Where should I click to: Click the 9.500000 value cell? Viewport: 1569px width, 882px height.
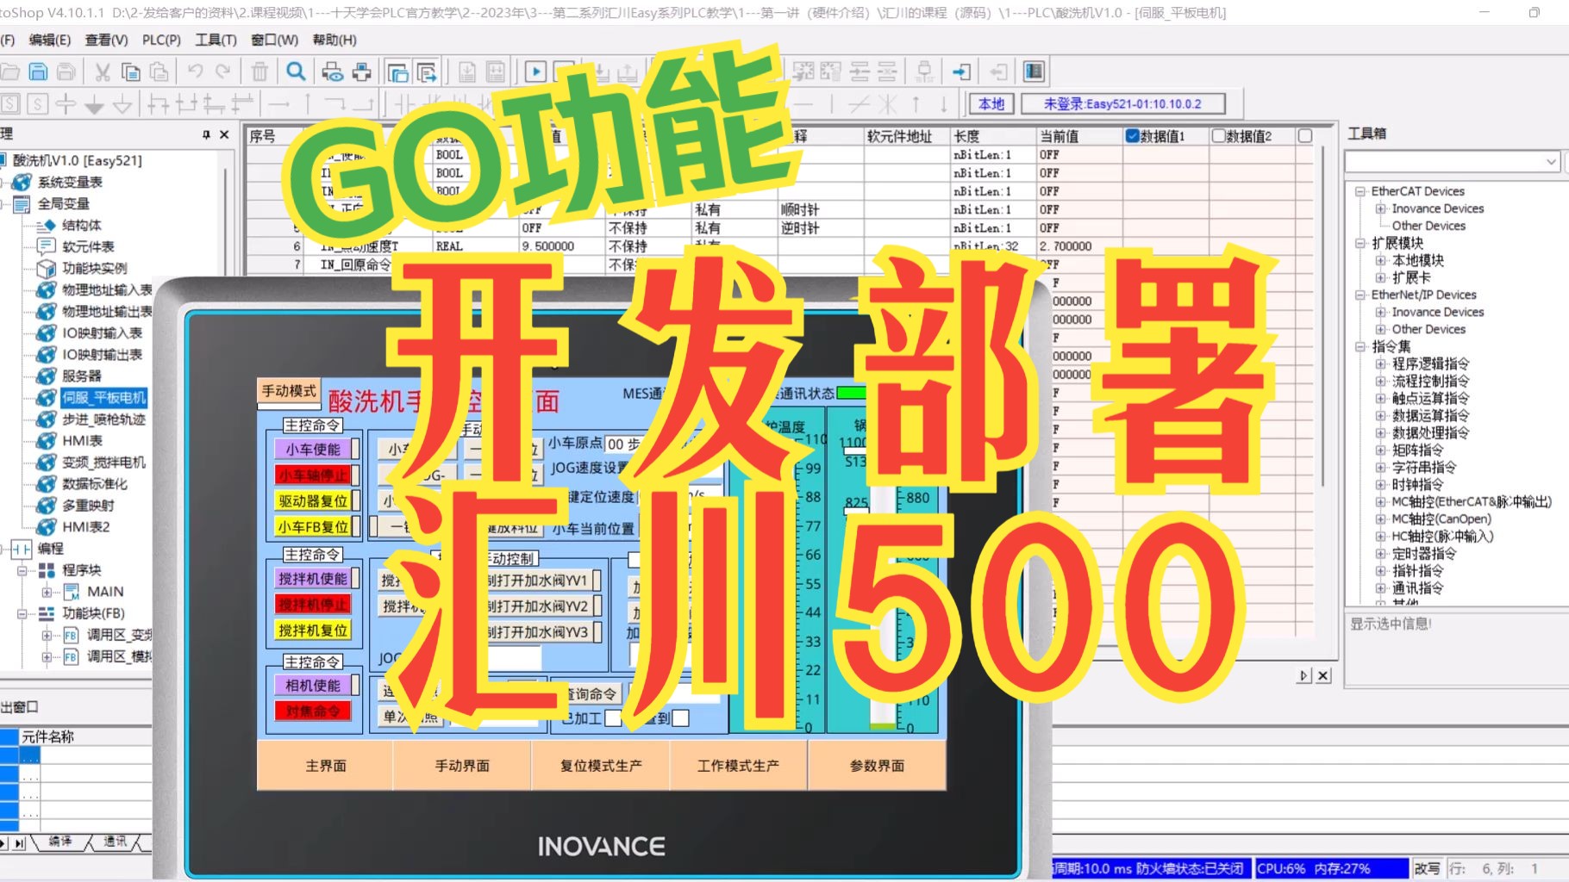(560, 246)
